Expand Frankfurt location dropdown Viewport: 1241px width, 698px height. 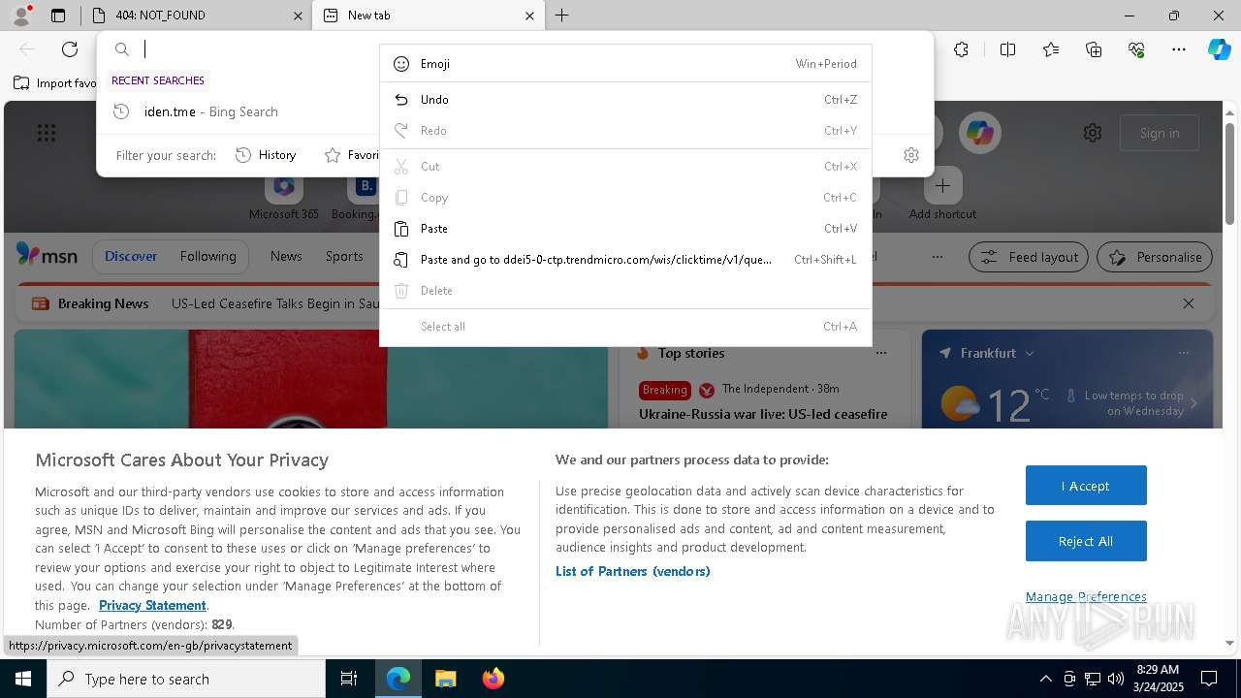[x=1029, y=353]
